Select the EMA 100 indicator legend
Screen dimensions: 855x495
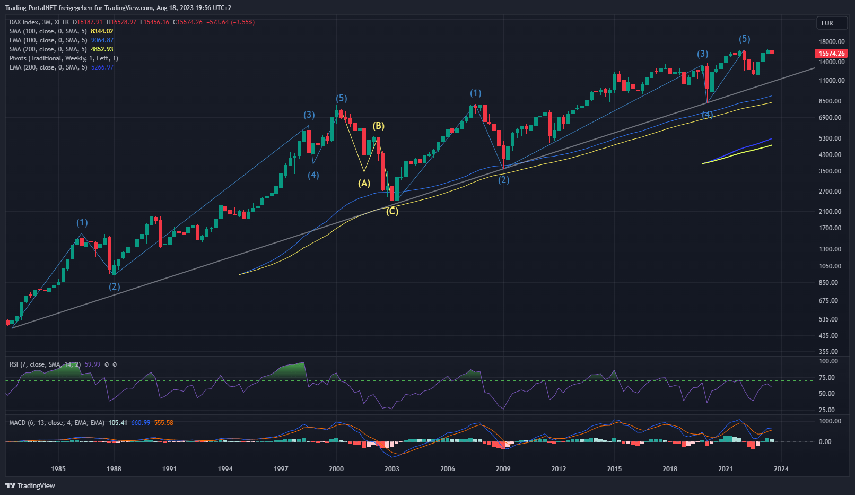48,40
